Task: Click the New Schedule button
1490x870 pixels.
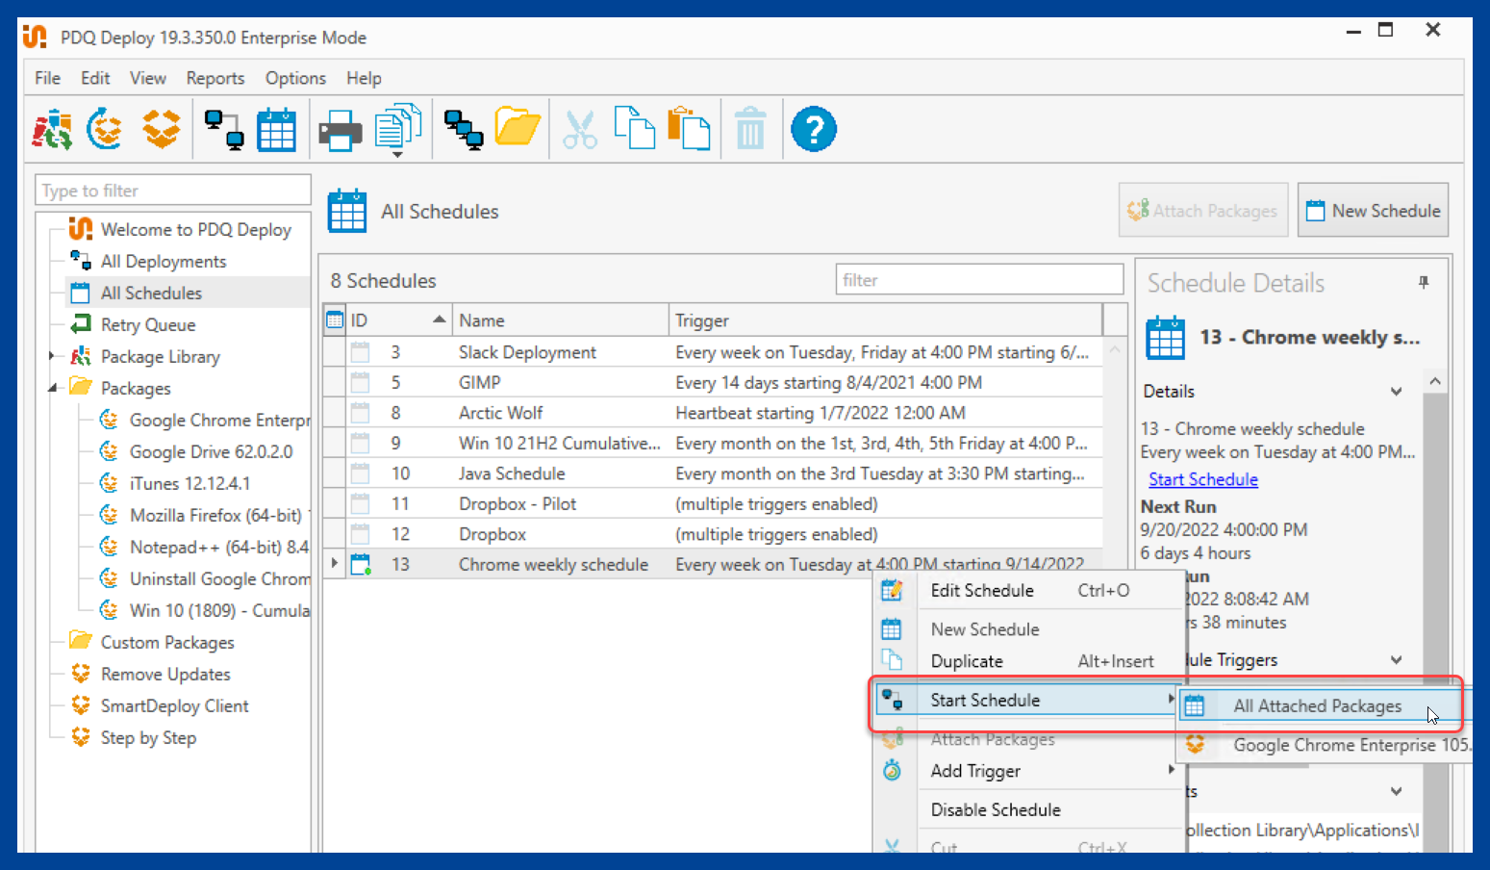Action: 1373,211
